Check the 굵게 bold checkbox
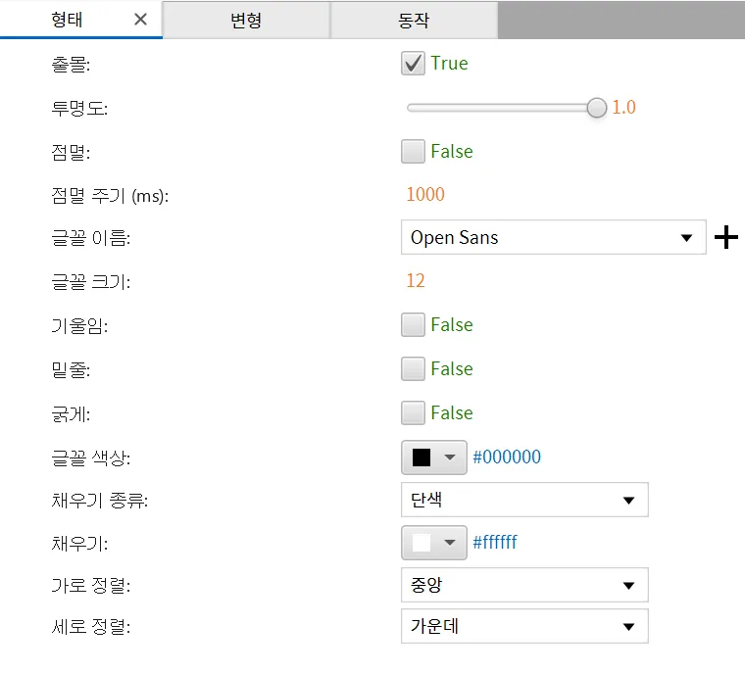 coord(413,412)
